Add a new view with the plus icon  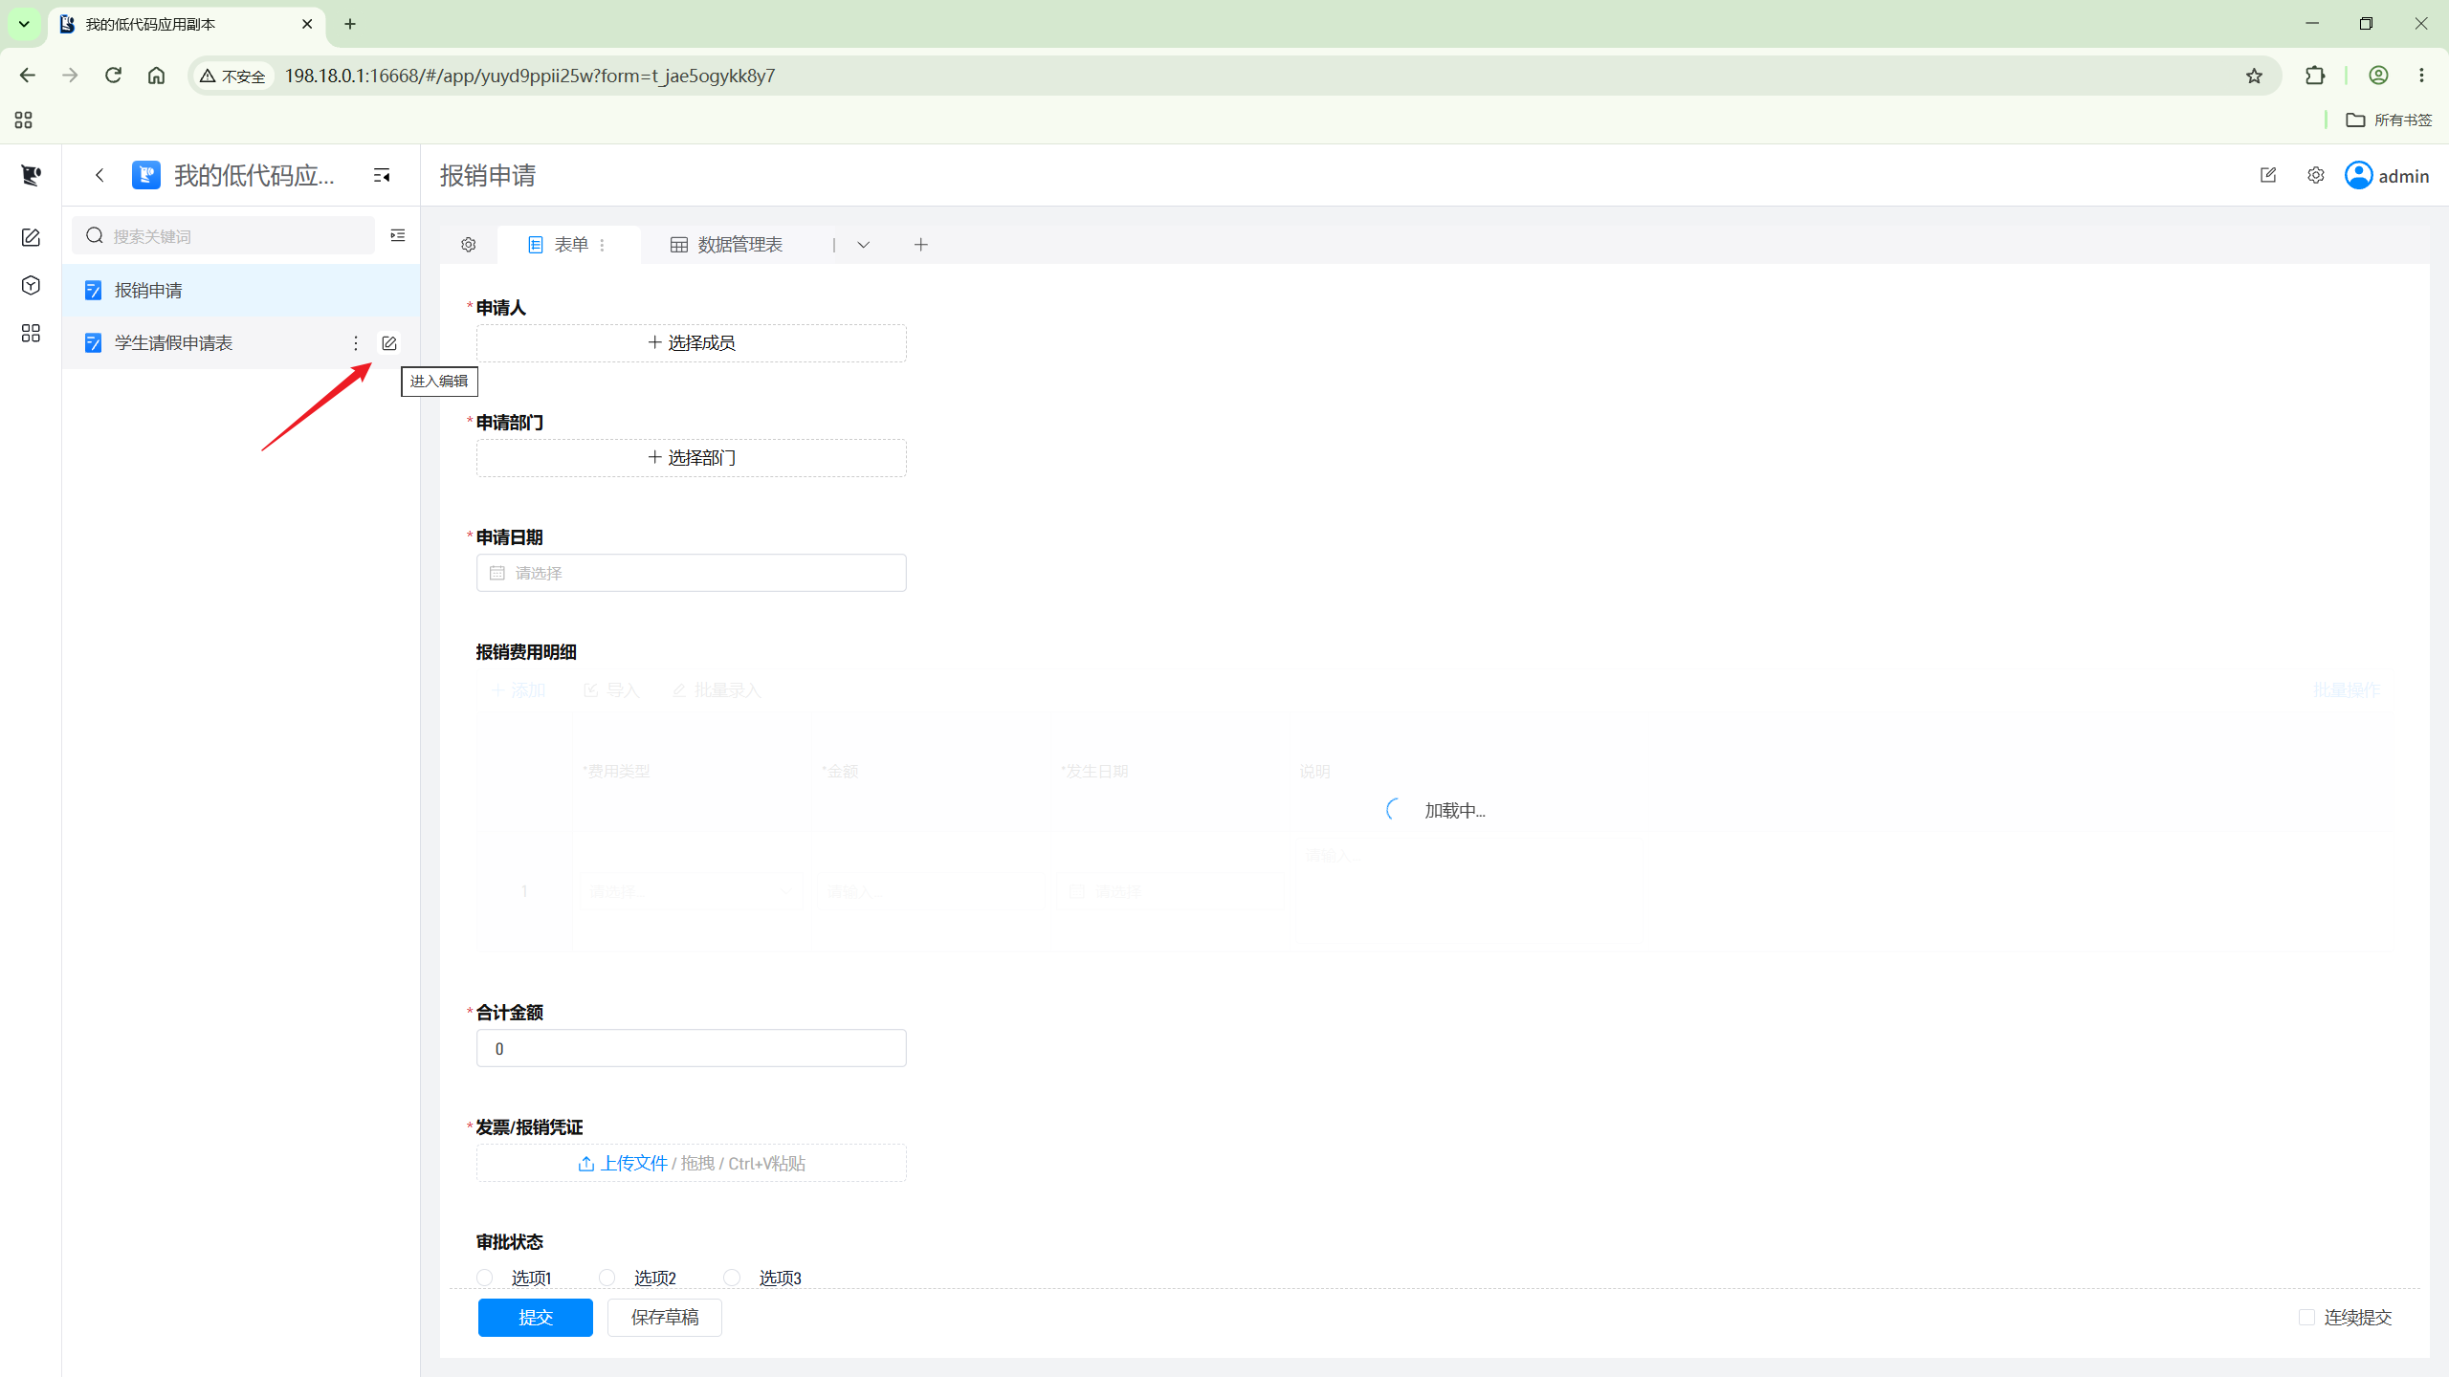[x=921, y=245]
